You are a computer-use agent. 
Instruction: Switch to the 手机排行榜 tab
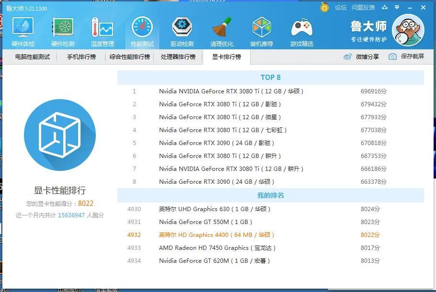[81, 57]
